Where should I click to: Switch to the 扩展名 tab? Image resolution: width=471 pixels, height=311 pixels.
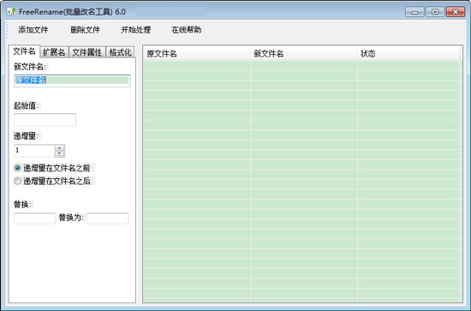[54, 52]
